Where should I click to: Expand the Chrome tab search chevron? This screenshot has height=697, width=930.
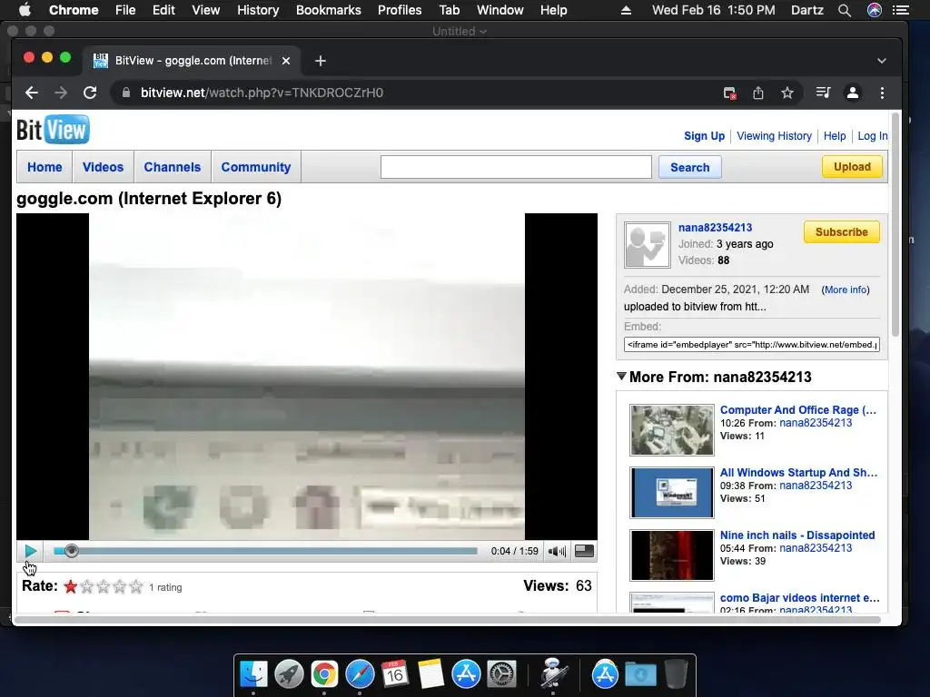pyautogui.click(x=881, y=61)
